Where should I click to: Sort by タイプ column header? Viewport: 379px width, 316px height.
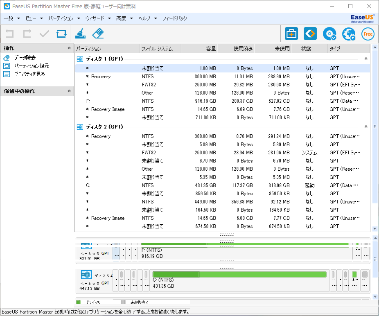[349, 49]
